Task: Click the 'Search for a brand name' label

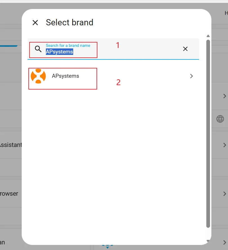Action: point(68,45)
